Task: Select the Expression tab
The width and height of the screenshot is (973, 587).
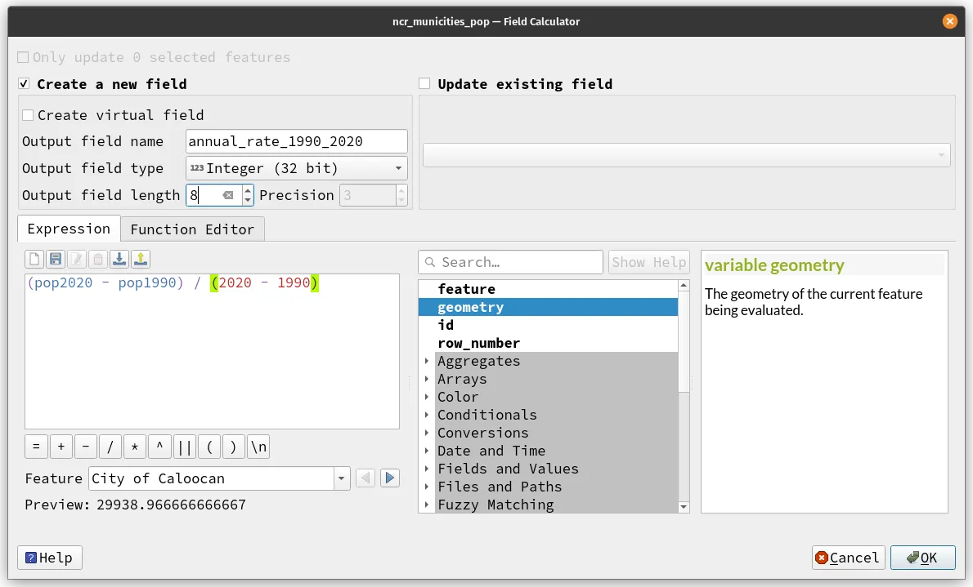Action: click(x=69, y=229)
